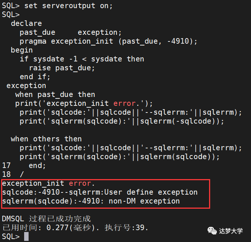
Task: Click the cursor block at the last SQL> prompt
Action: (26, 236)
